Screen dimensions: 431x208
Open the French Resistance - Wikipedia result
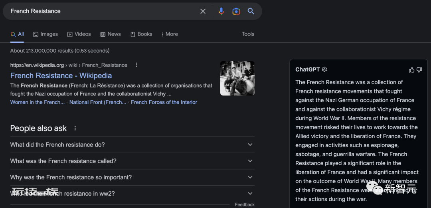pyautogui.click(x=61, y=75)
